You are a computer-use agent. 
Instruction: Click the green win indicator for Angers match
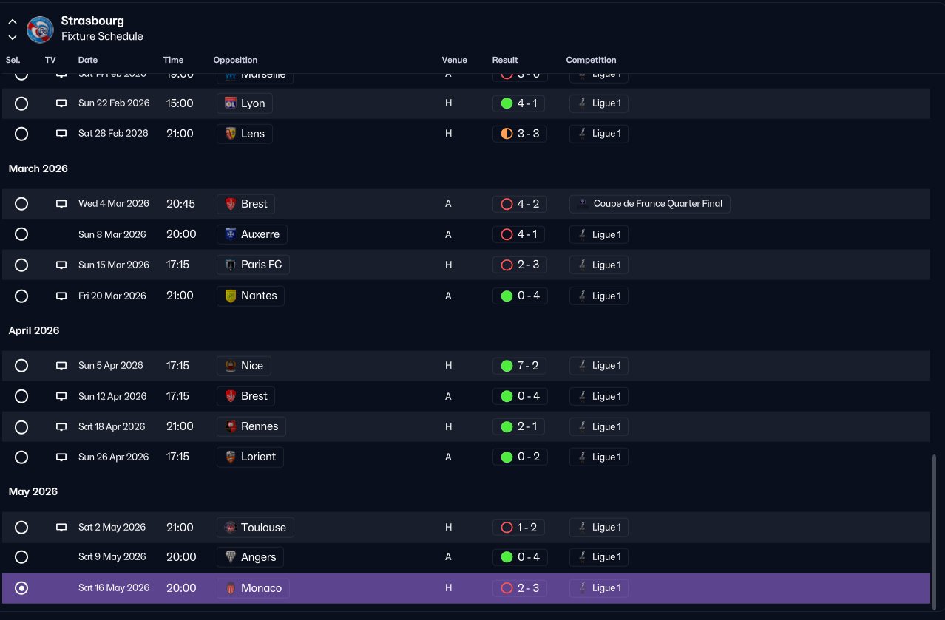click(x=507, y=557)
